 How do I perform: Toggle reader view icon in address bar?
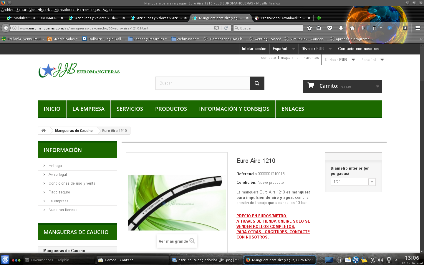click(x=216, y=28)
